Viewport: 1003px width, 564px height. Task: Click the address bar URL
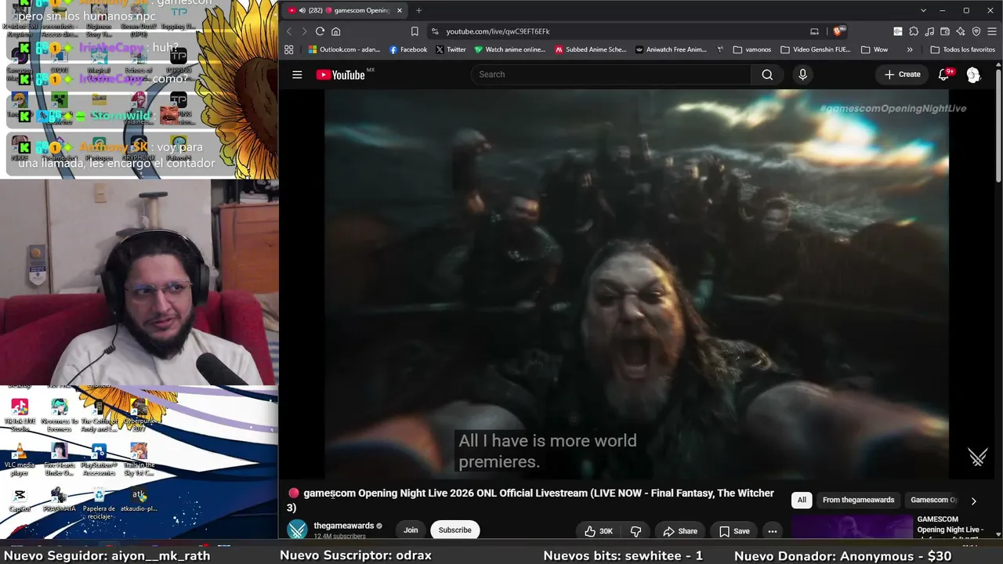coord(498,31)
